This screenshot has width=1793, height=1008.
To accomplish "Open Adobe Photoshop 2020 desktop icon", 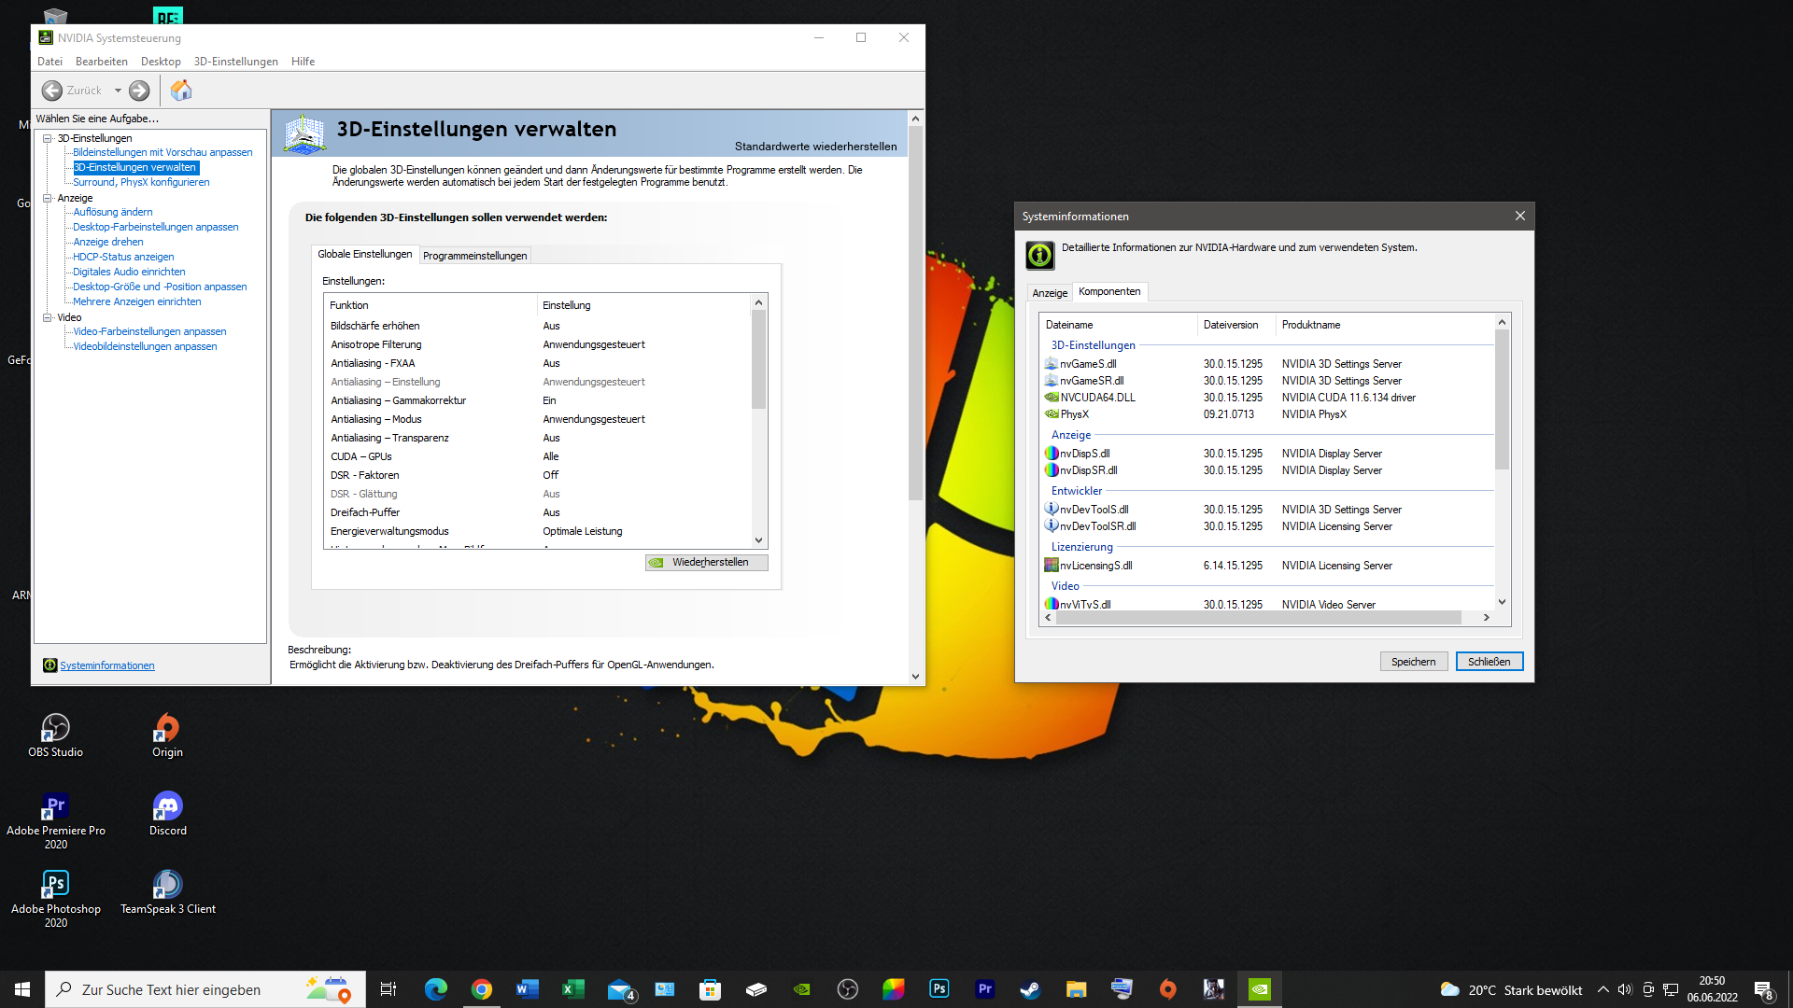I will tap(55, 886).
